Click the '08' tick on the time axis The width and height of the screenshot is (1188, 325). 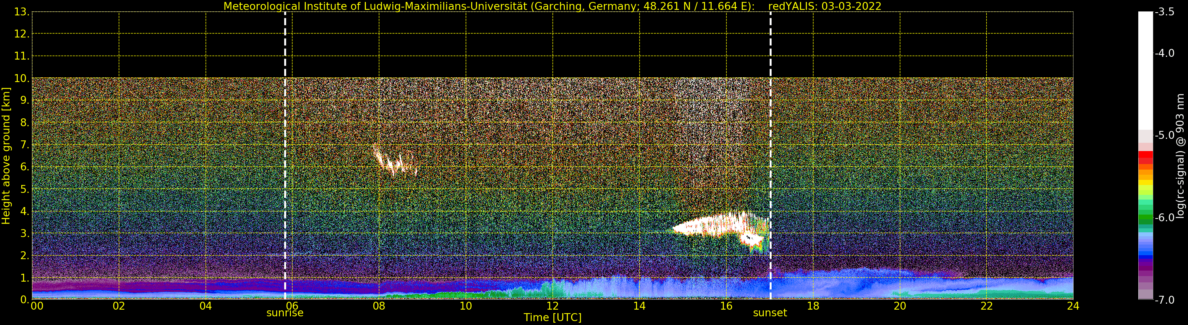379,306
